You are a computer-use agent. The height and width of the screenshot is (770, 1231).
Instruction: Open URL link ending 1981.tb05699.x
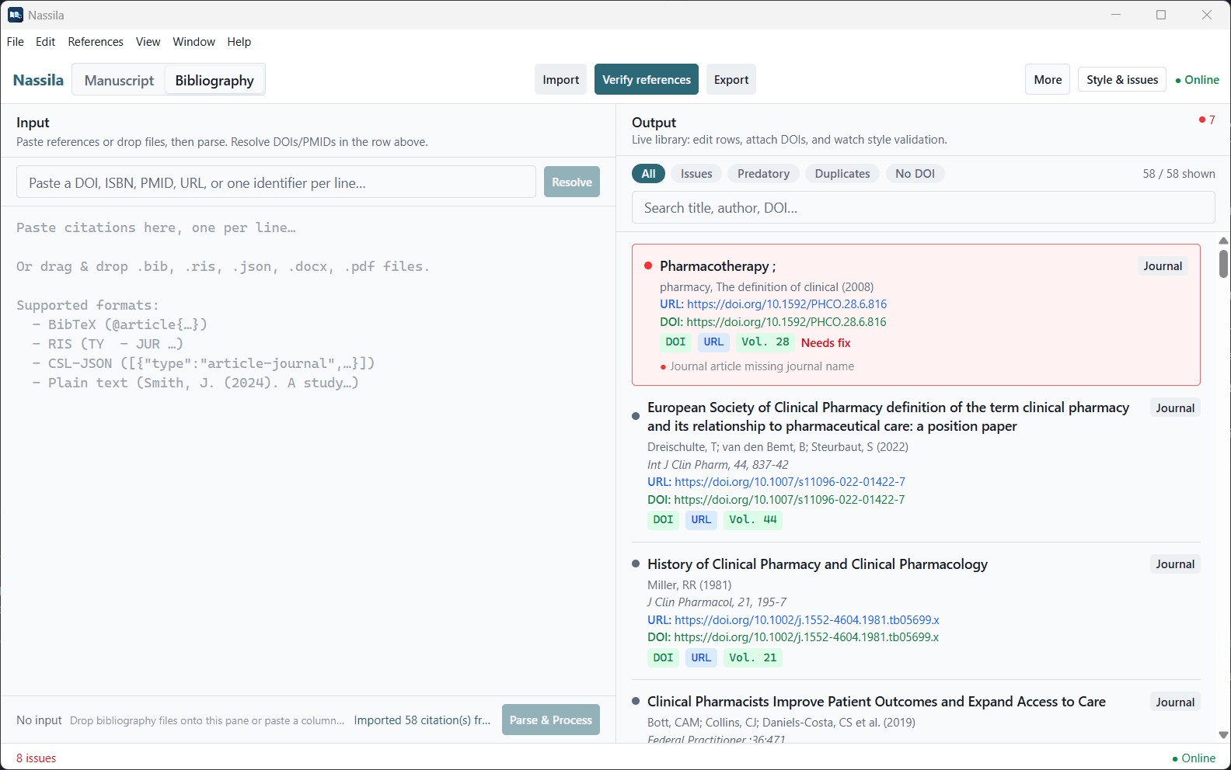[807, 619]
